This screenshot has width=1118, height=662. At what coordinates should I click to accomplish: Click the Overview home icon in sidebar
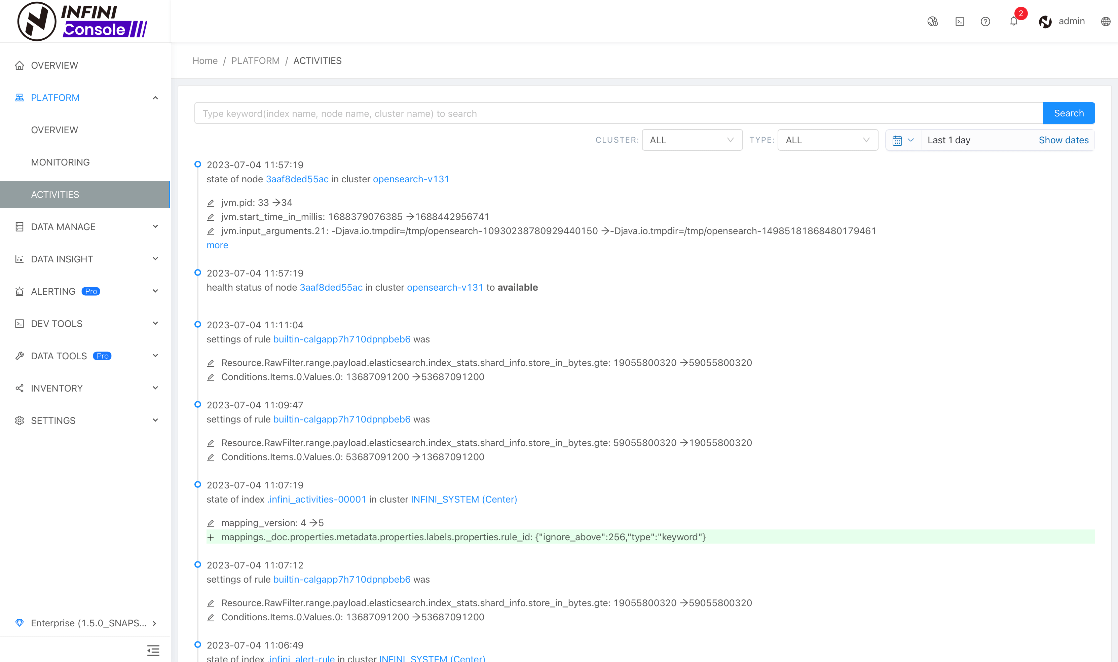(19, 66)
